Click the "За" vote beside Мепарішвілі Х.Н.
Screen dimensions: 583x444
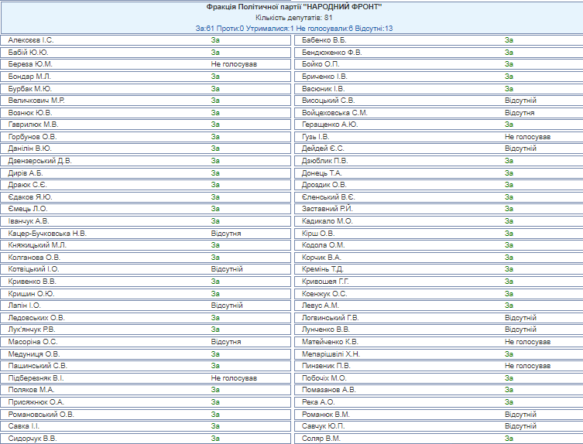[509, 353]
